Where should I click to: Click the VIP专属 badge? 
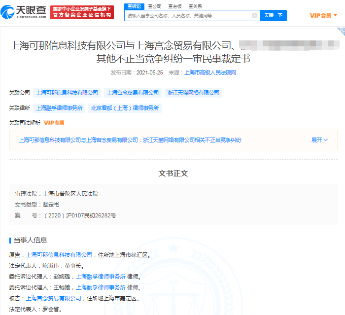click(54, 123)
